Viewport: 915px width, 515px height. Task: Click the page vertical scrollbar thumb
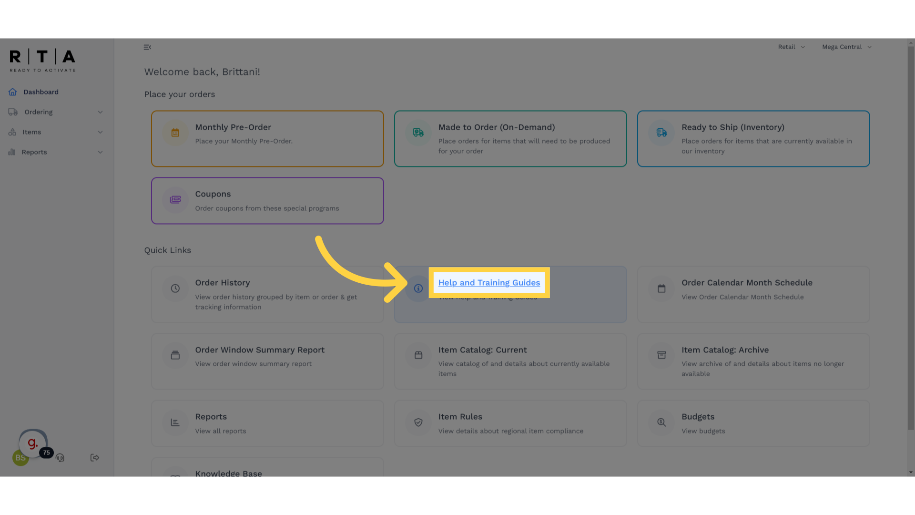[x=911, y=238]
